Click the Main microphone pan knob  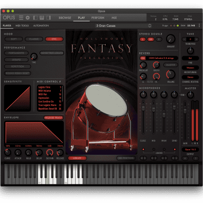pos(164,95)
